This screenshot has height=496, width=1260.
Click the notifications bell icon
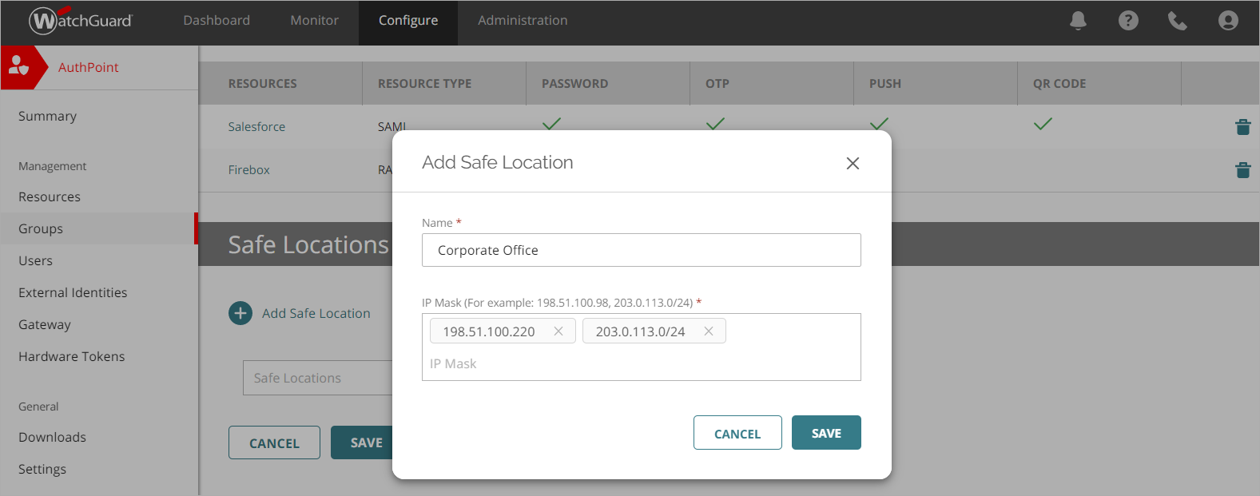(x=1078, y=21)
